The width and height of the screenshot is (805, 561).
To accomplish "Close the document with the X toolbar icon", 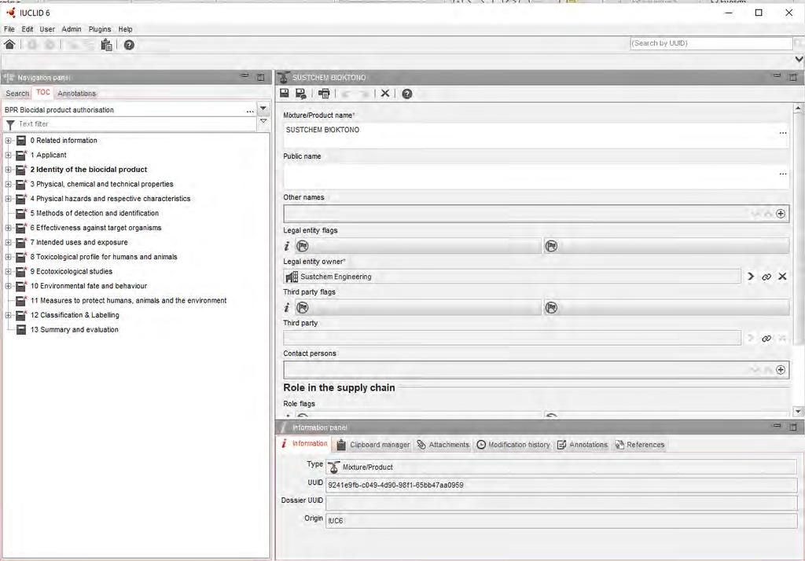I will click(385, 93).
